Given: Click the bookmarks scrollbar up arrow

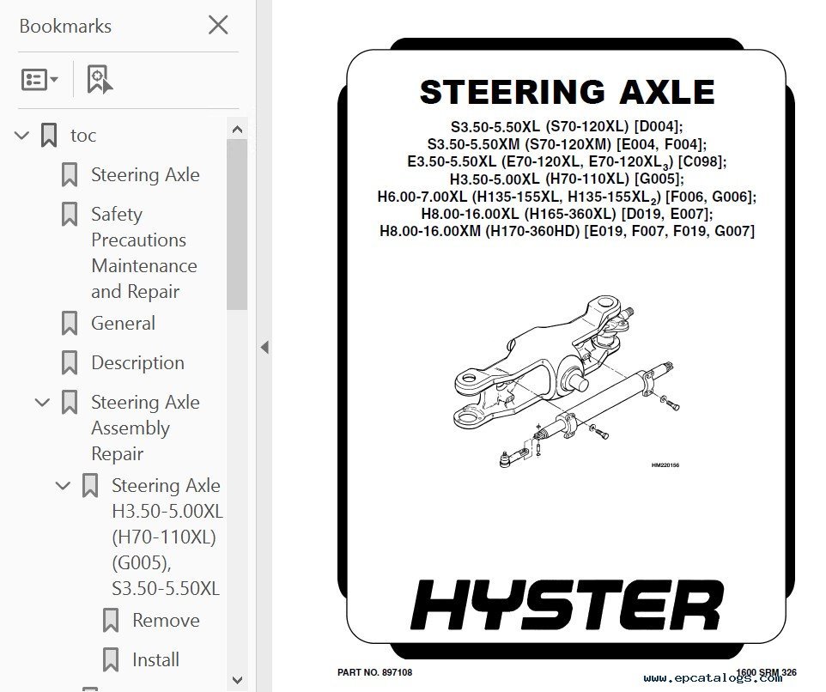Looking at the screenshot, I should pyautogui.click(x=237, y=129).
